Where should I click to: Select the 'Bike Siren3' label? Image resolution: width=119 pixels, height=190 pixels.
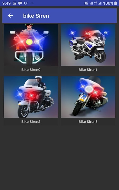click(x=88, y=122)
